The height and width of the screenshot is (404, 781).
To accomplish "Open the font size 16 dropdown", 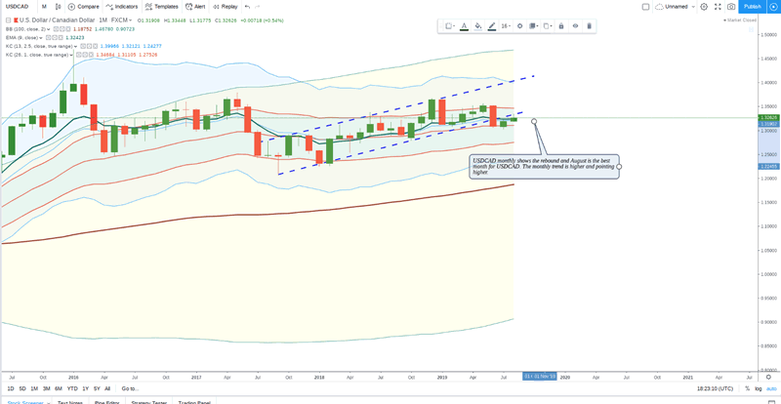I will pyautogui.click(x=506, y=25).
